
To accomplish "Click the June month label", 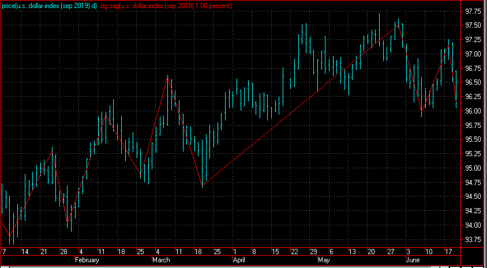I will (x=413, y=260).
